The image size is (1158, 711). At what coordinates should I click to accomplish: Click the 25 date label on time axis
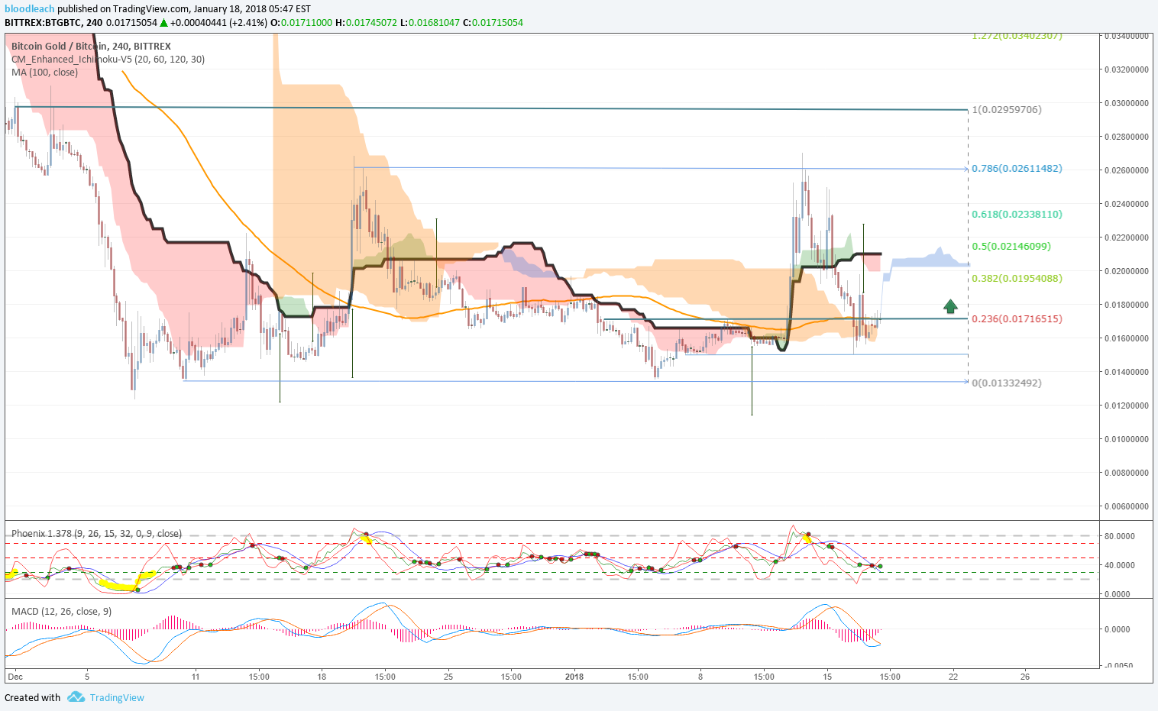click(x=448, y=677)
